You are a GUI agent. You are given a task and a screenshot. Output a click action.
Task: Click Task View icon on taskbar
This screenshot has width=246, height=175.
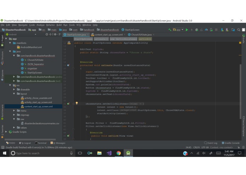80,153
